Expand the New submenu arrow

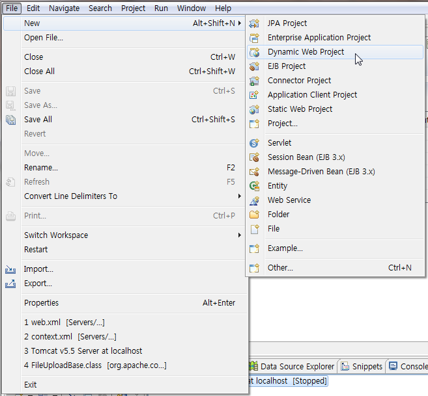239,23
